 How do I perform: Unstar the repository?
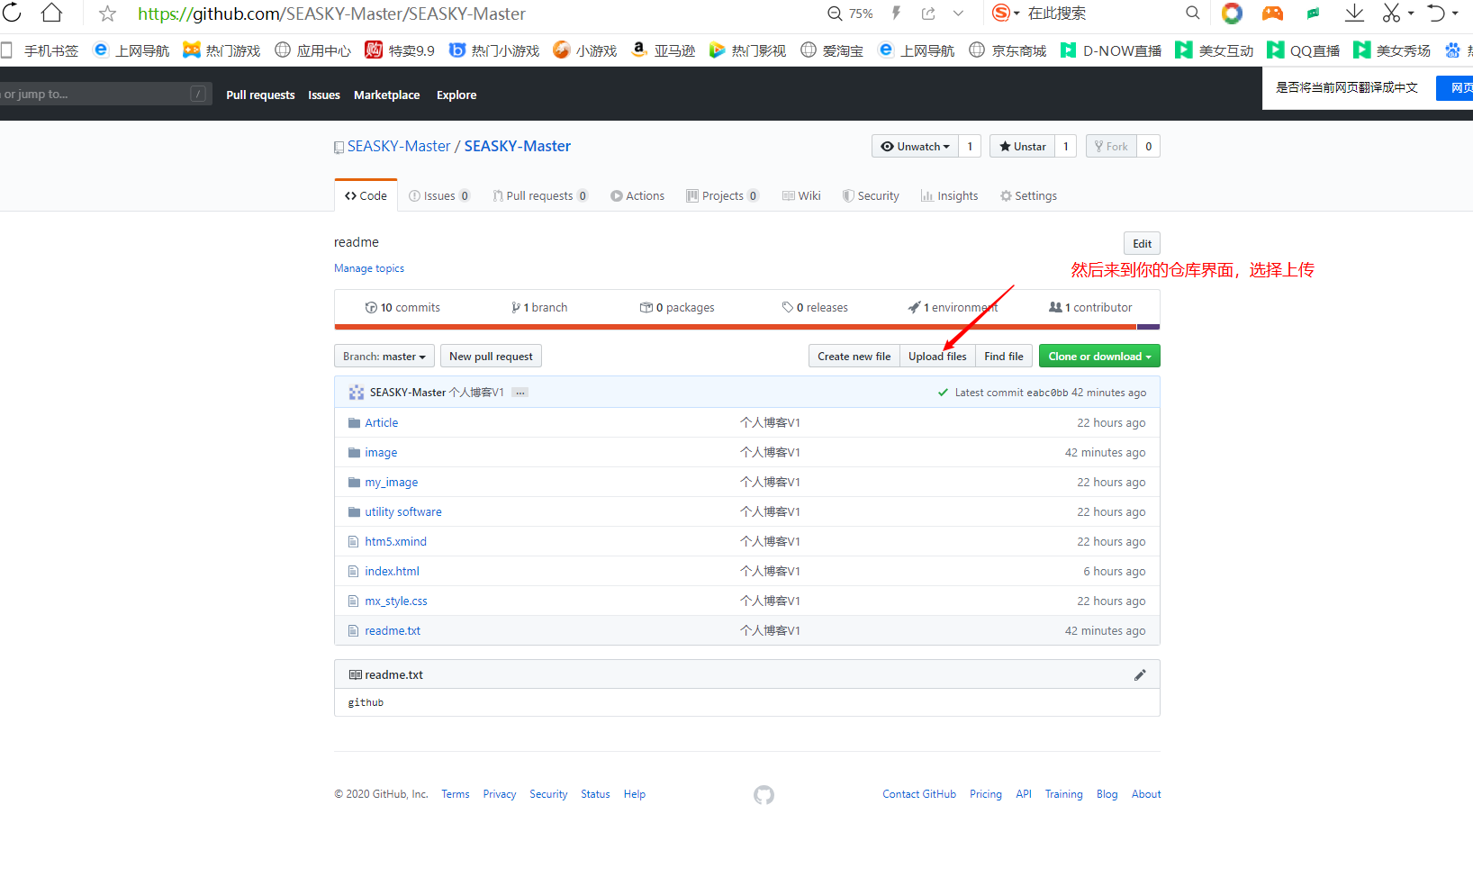pyautogui.click(x=1023, y=146)
